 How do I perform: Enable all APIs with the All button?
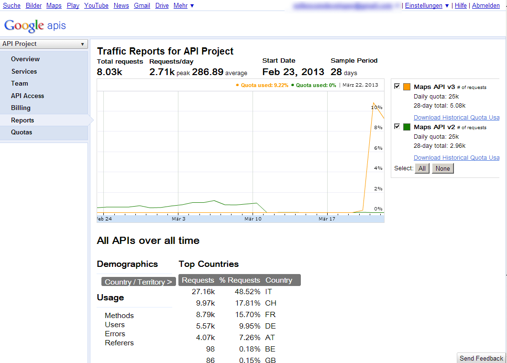pyautogui.click(x=422, y=168)
